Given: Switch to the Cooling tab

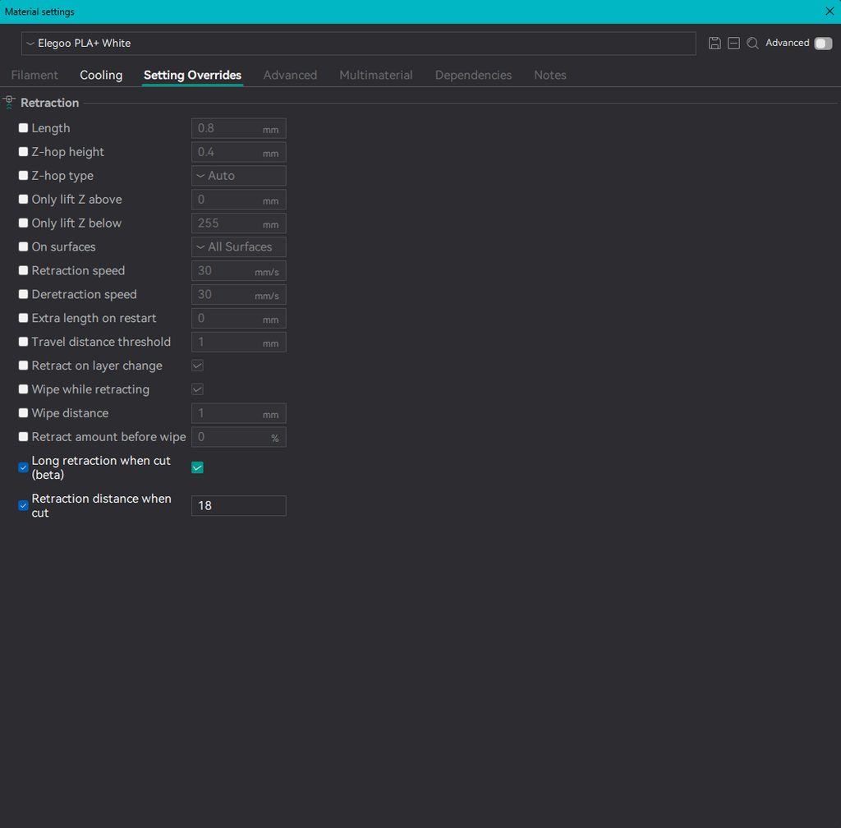Looking at the screenshot, I should point(101,75).
